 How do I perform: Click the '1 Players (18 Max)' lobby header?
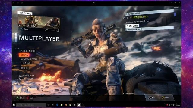click(150, 13)
